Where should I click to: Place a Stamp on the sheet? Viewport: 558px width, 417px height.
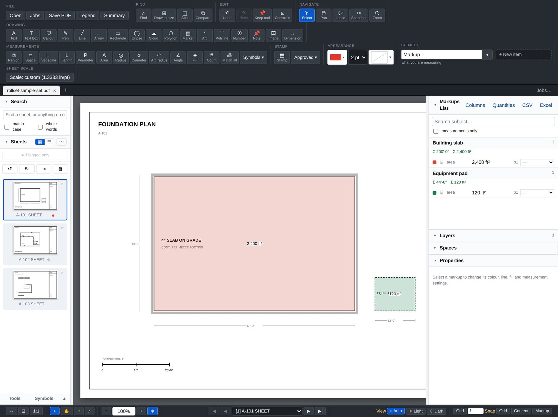282,57
